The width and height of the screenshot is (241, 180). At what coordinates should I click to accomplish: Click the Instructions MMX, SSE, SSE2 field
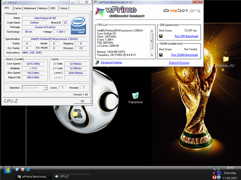55,52
